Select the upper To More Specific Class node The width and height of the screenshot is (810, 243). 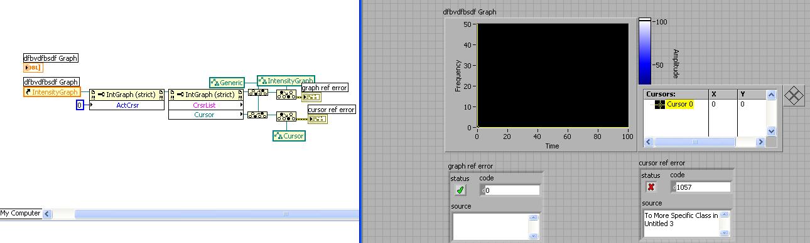tap(286, 95)
